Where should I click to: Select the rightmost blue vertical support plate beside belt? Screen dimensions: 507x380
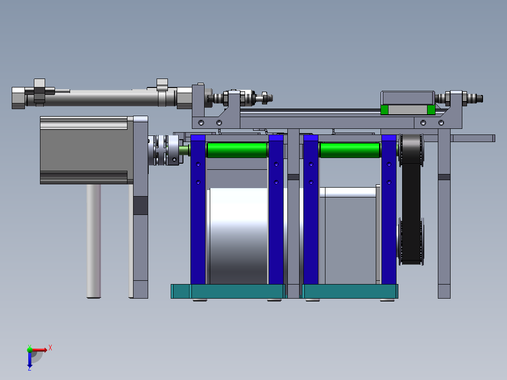[x=389, y=210]
